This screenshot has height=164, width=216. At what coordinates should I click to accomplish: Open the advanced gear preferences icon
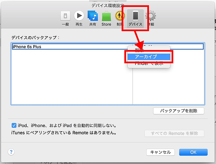pos(151,18)
